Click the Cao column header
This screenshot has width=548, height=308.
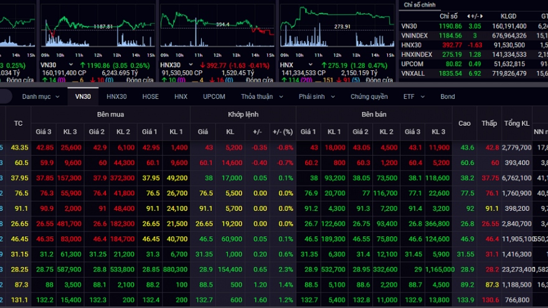click(464, 123)
